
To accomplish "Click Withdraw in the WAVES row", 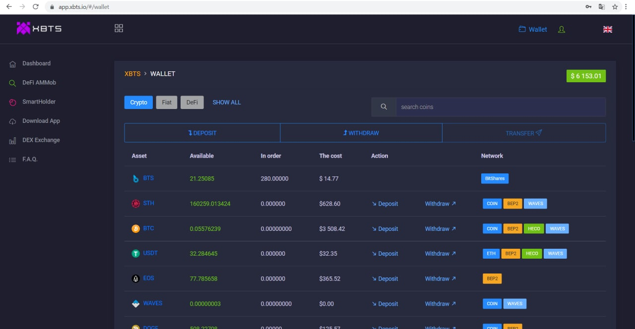I will [x=441, y=304].
